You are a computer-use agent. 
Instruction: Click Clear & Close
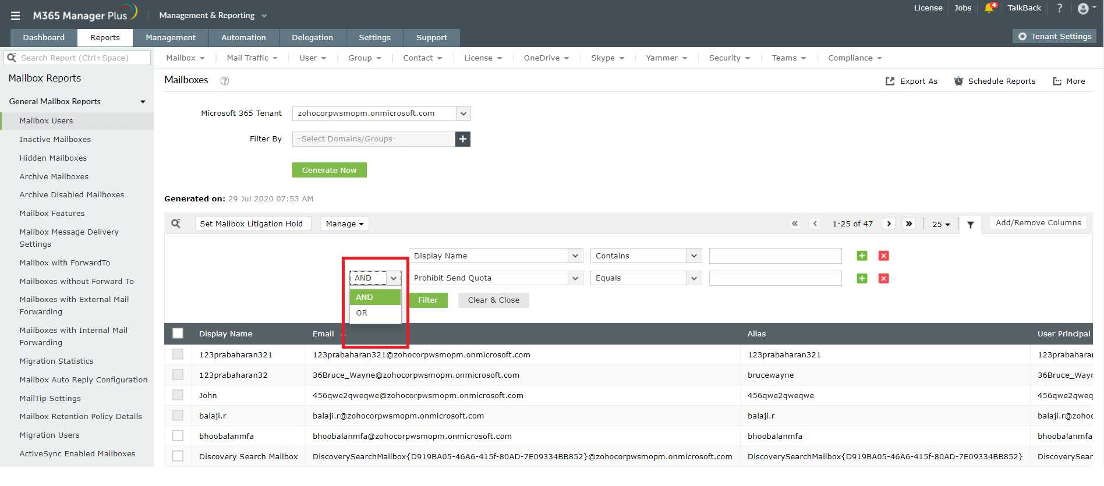pos(494,300)
